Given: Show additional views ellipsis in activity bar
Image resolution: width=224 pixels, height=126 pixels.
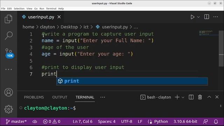Looking at the screenshot, I should click(x=8, y=69).
